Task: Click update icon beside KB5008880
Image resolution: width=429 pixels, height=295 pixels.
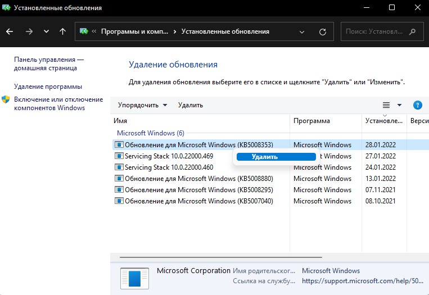Action: (x=119, y=179)
